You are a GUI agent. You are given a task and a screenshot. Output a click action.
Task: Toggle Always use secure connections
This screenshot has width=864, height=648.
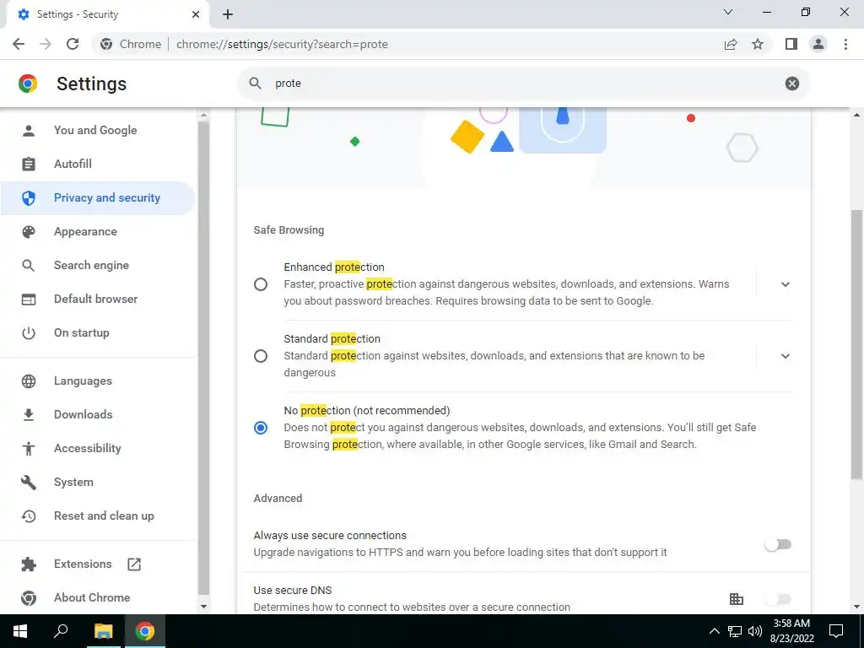click(777, 544)
